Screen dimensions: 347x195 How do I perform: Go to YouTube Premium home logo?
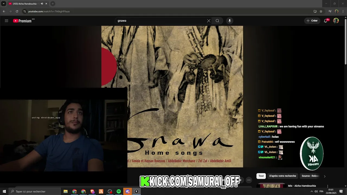click(22, 21)
